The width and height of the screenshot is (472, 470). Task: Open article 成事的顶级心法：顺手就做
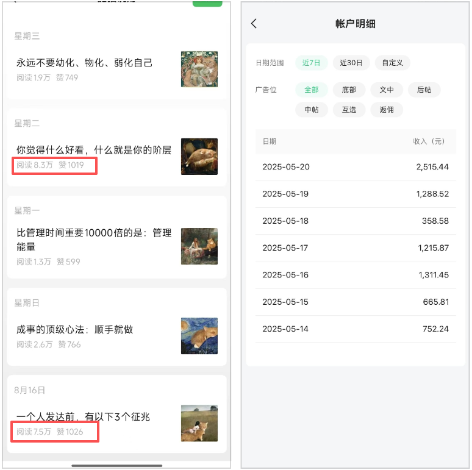tap(74, 329)
